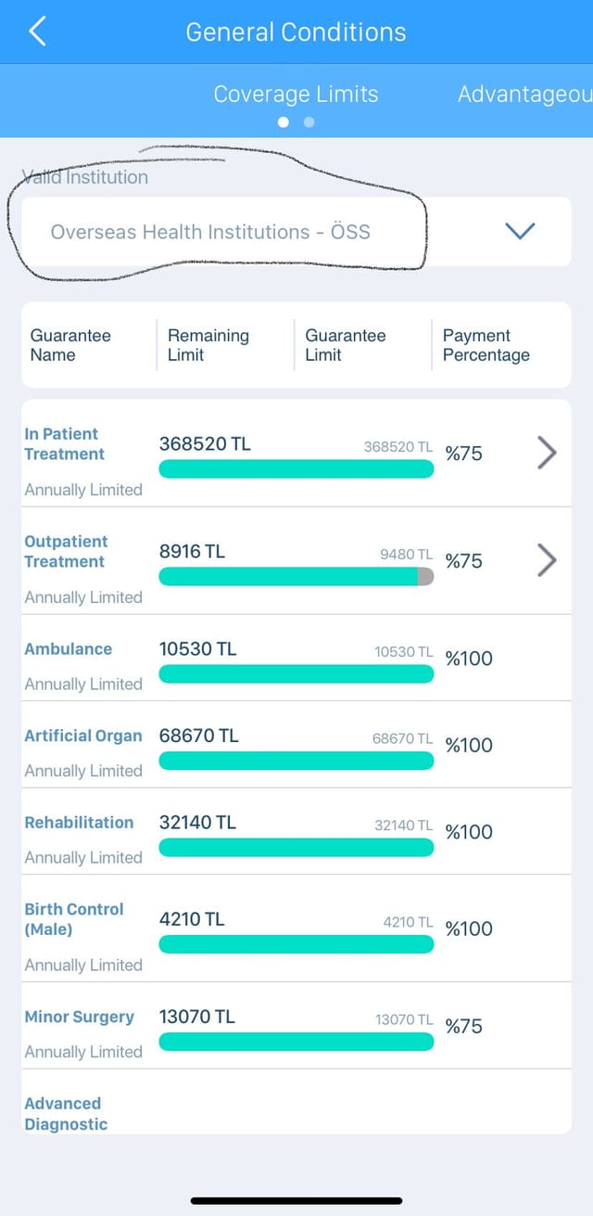
Task: Select the Rehabilitation guarantee row
Action: tap(296, 831)
